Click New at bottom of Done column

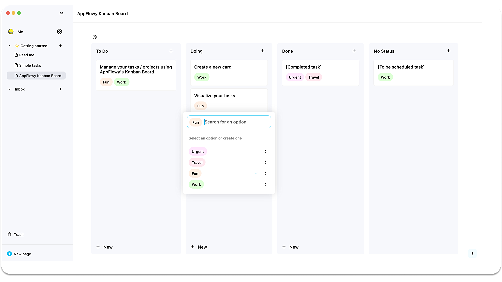[x=290, y=247]
